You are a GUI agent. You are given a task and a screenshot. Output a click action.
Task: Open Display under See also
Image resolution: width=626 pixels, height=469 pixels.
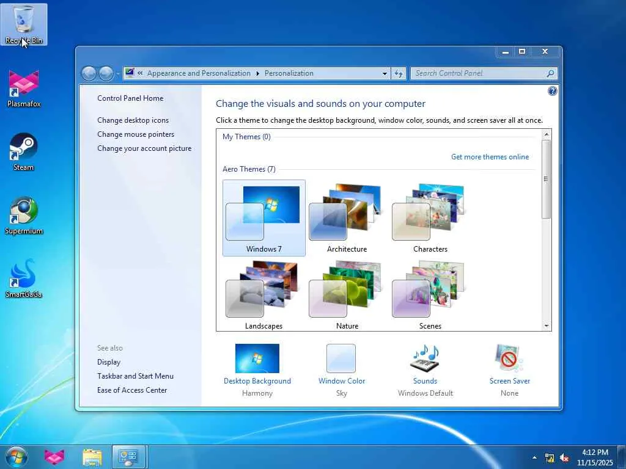[109, 362]
